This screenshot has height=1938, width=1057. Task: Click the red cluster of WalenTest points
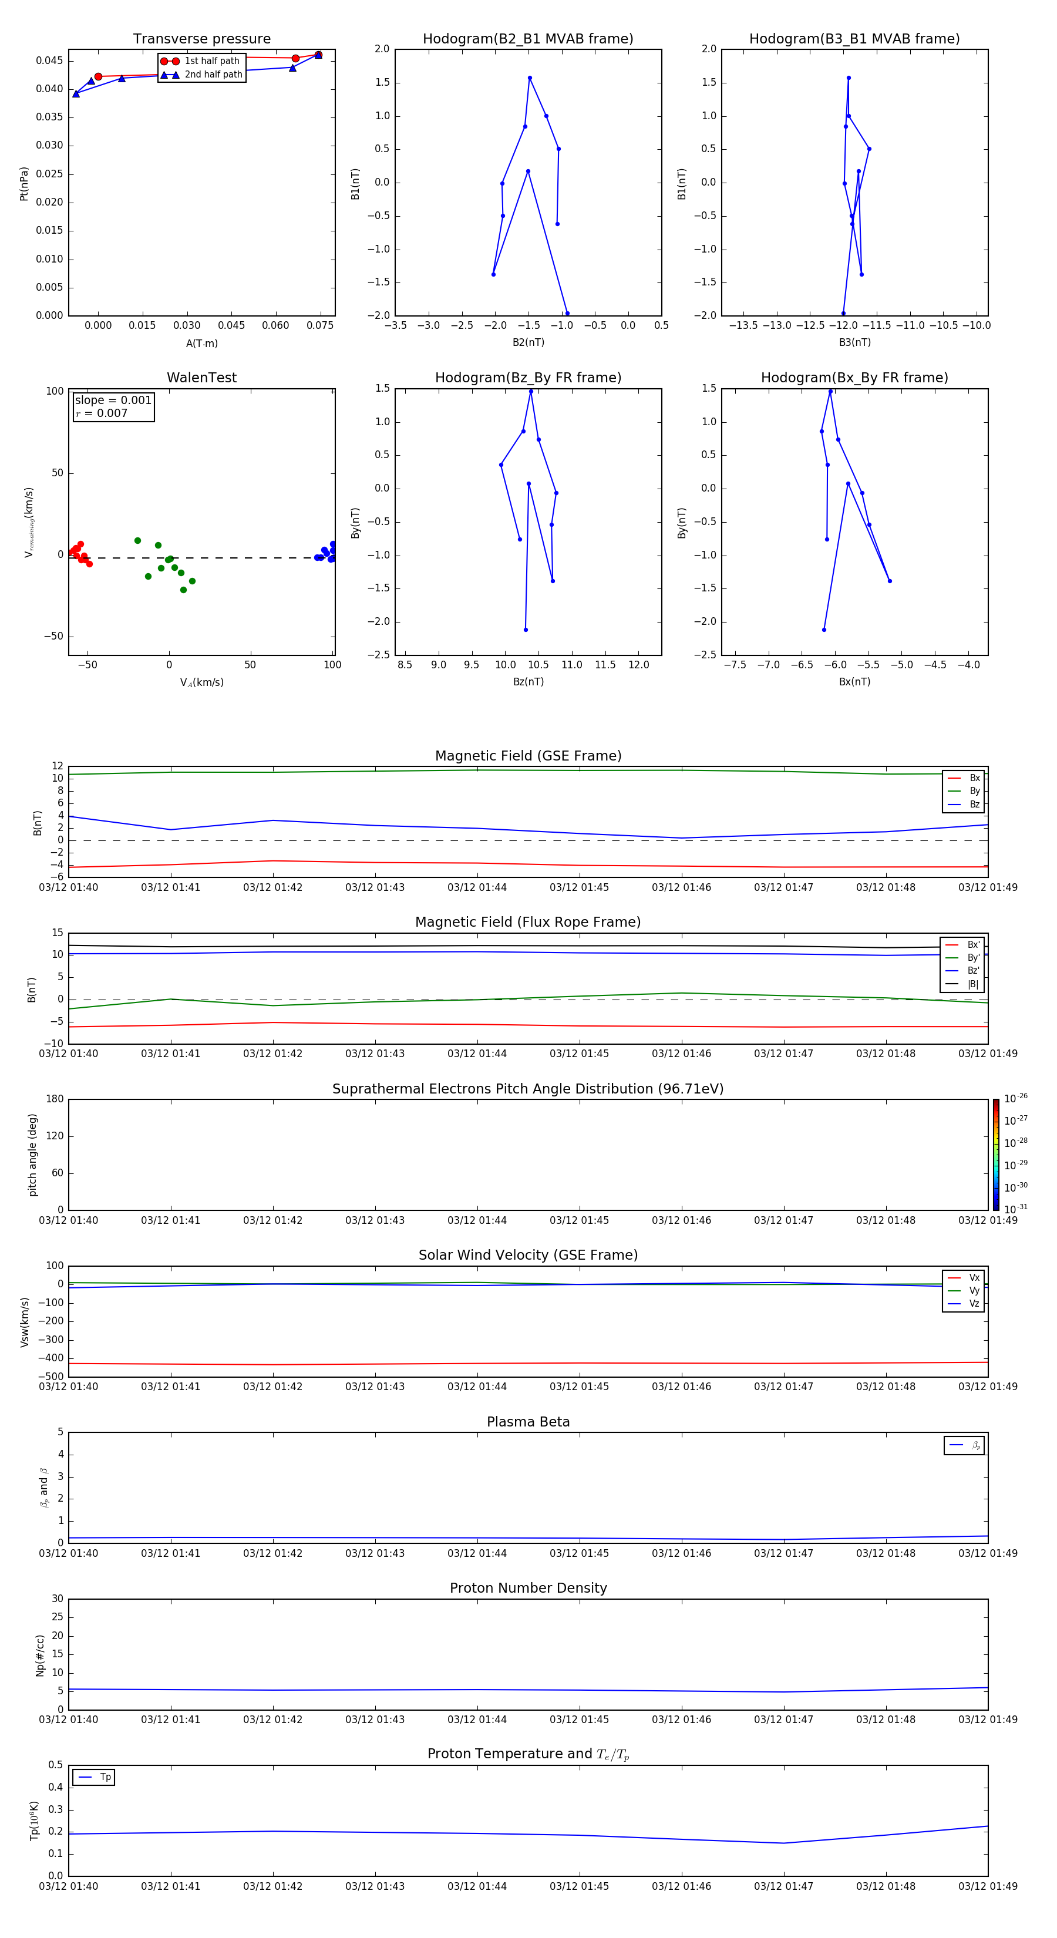[80, 554]
